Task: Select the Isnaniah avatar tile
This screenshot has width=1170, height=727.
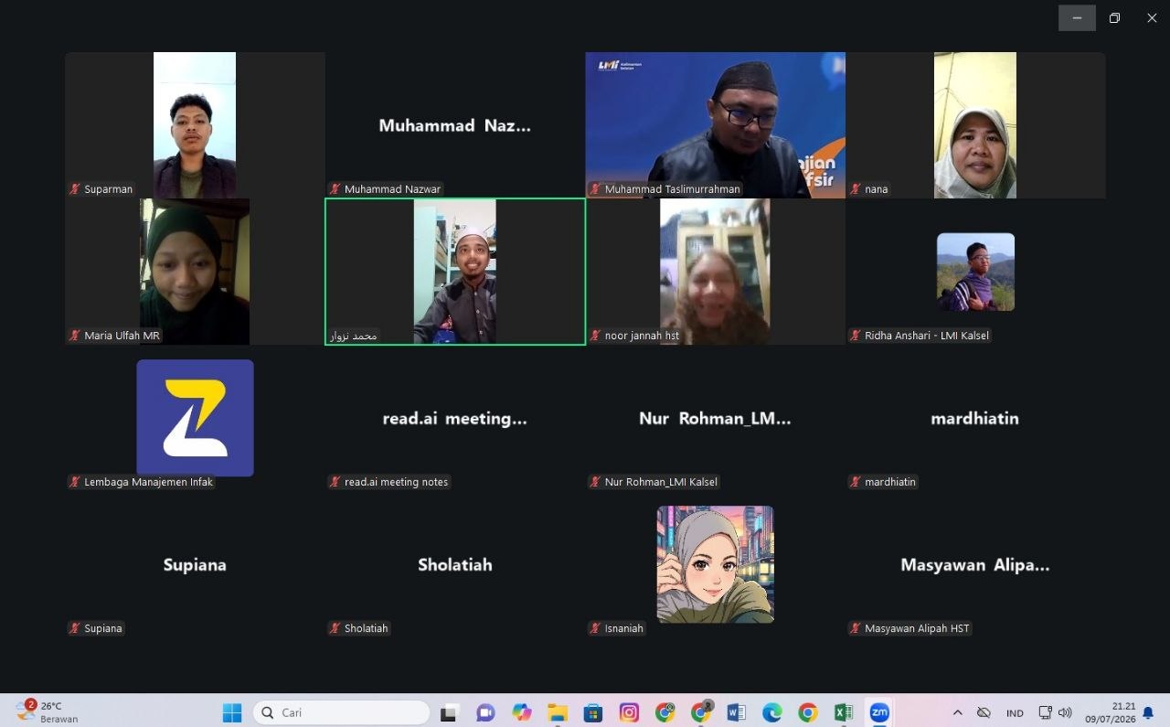Action: click(716, 564)
